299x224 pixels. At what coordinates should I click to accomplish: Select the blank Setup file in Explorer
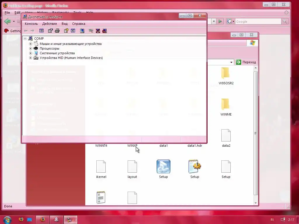[226, 169]
